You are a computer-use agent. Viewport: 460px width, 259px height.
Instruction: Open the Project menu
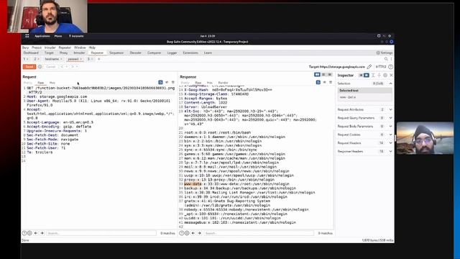(37, 47)
